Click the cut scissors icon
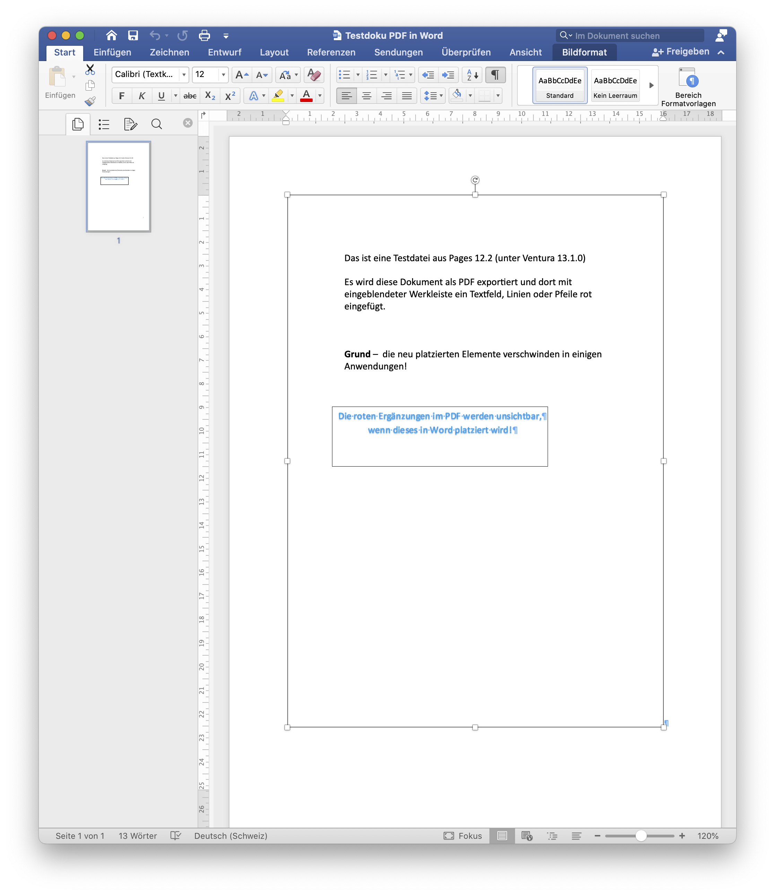The image size is (775, 895). coord(90,69)
